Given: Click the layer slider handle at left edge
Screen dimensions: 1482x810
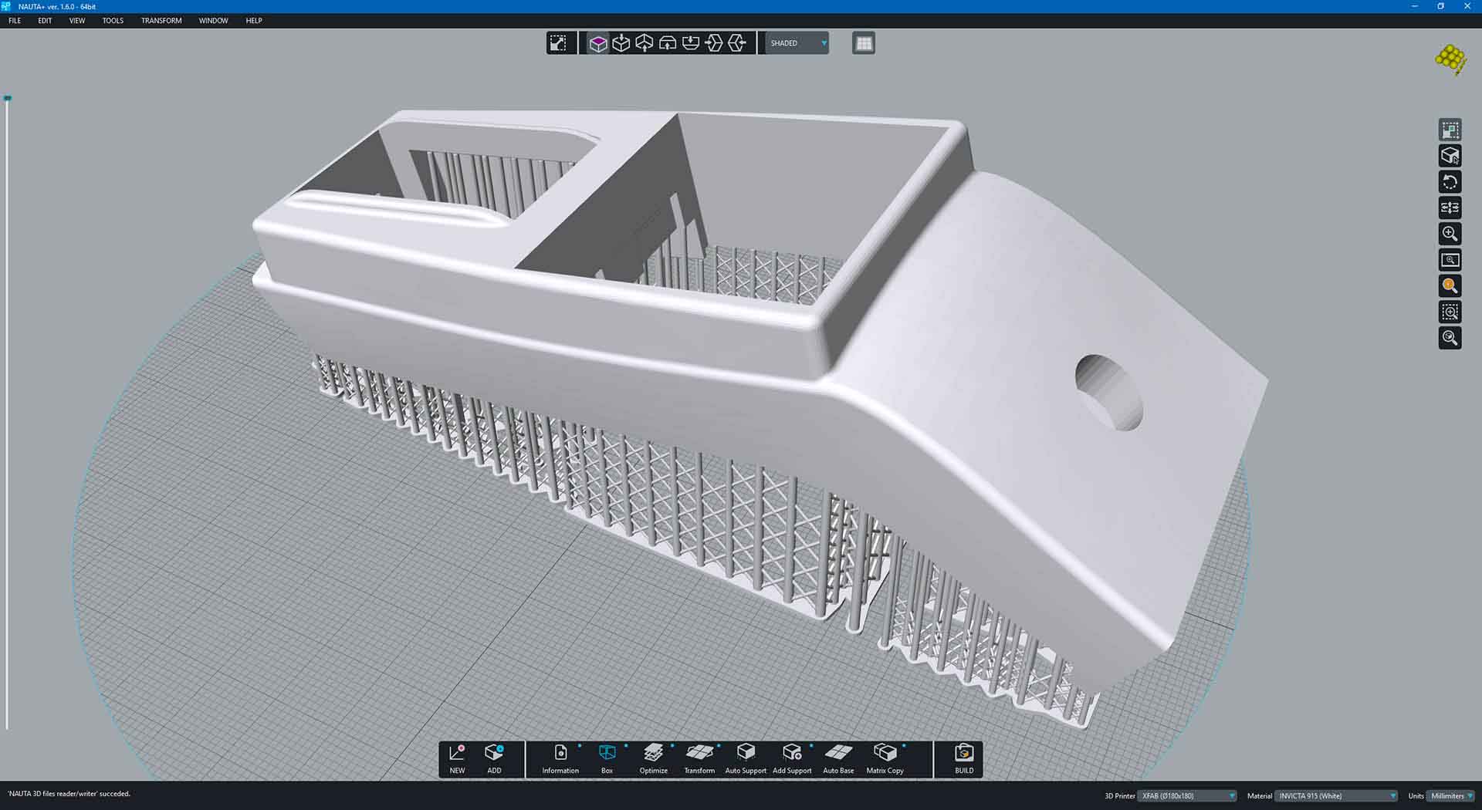Looking at the screenshot, I should (8, 98).
